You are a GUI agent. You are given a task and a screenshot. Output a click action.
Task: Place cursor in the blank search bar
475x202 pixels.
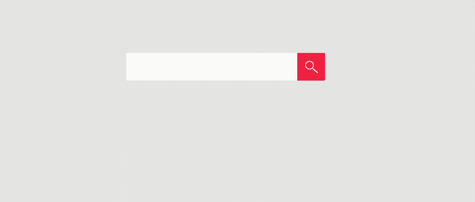[211, 67]
